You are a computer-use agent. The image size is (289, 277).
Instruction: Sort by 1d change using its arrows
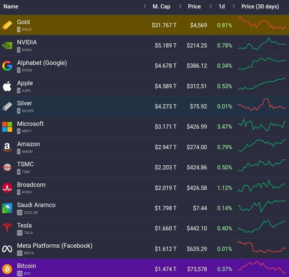click(234, 6)
